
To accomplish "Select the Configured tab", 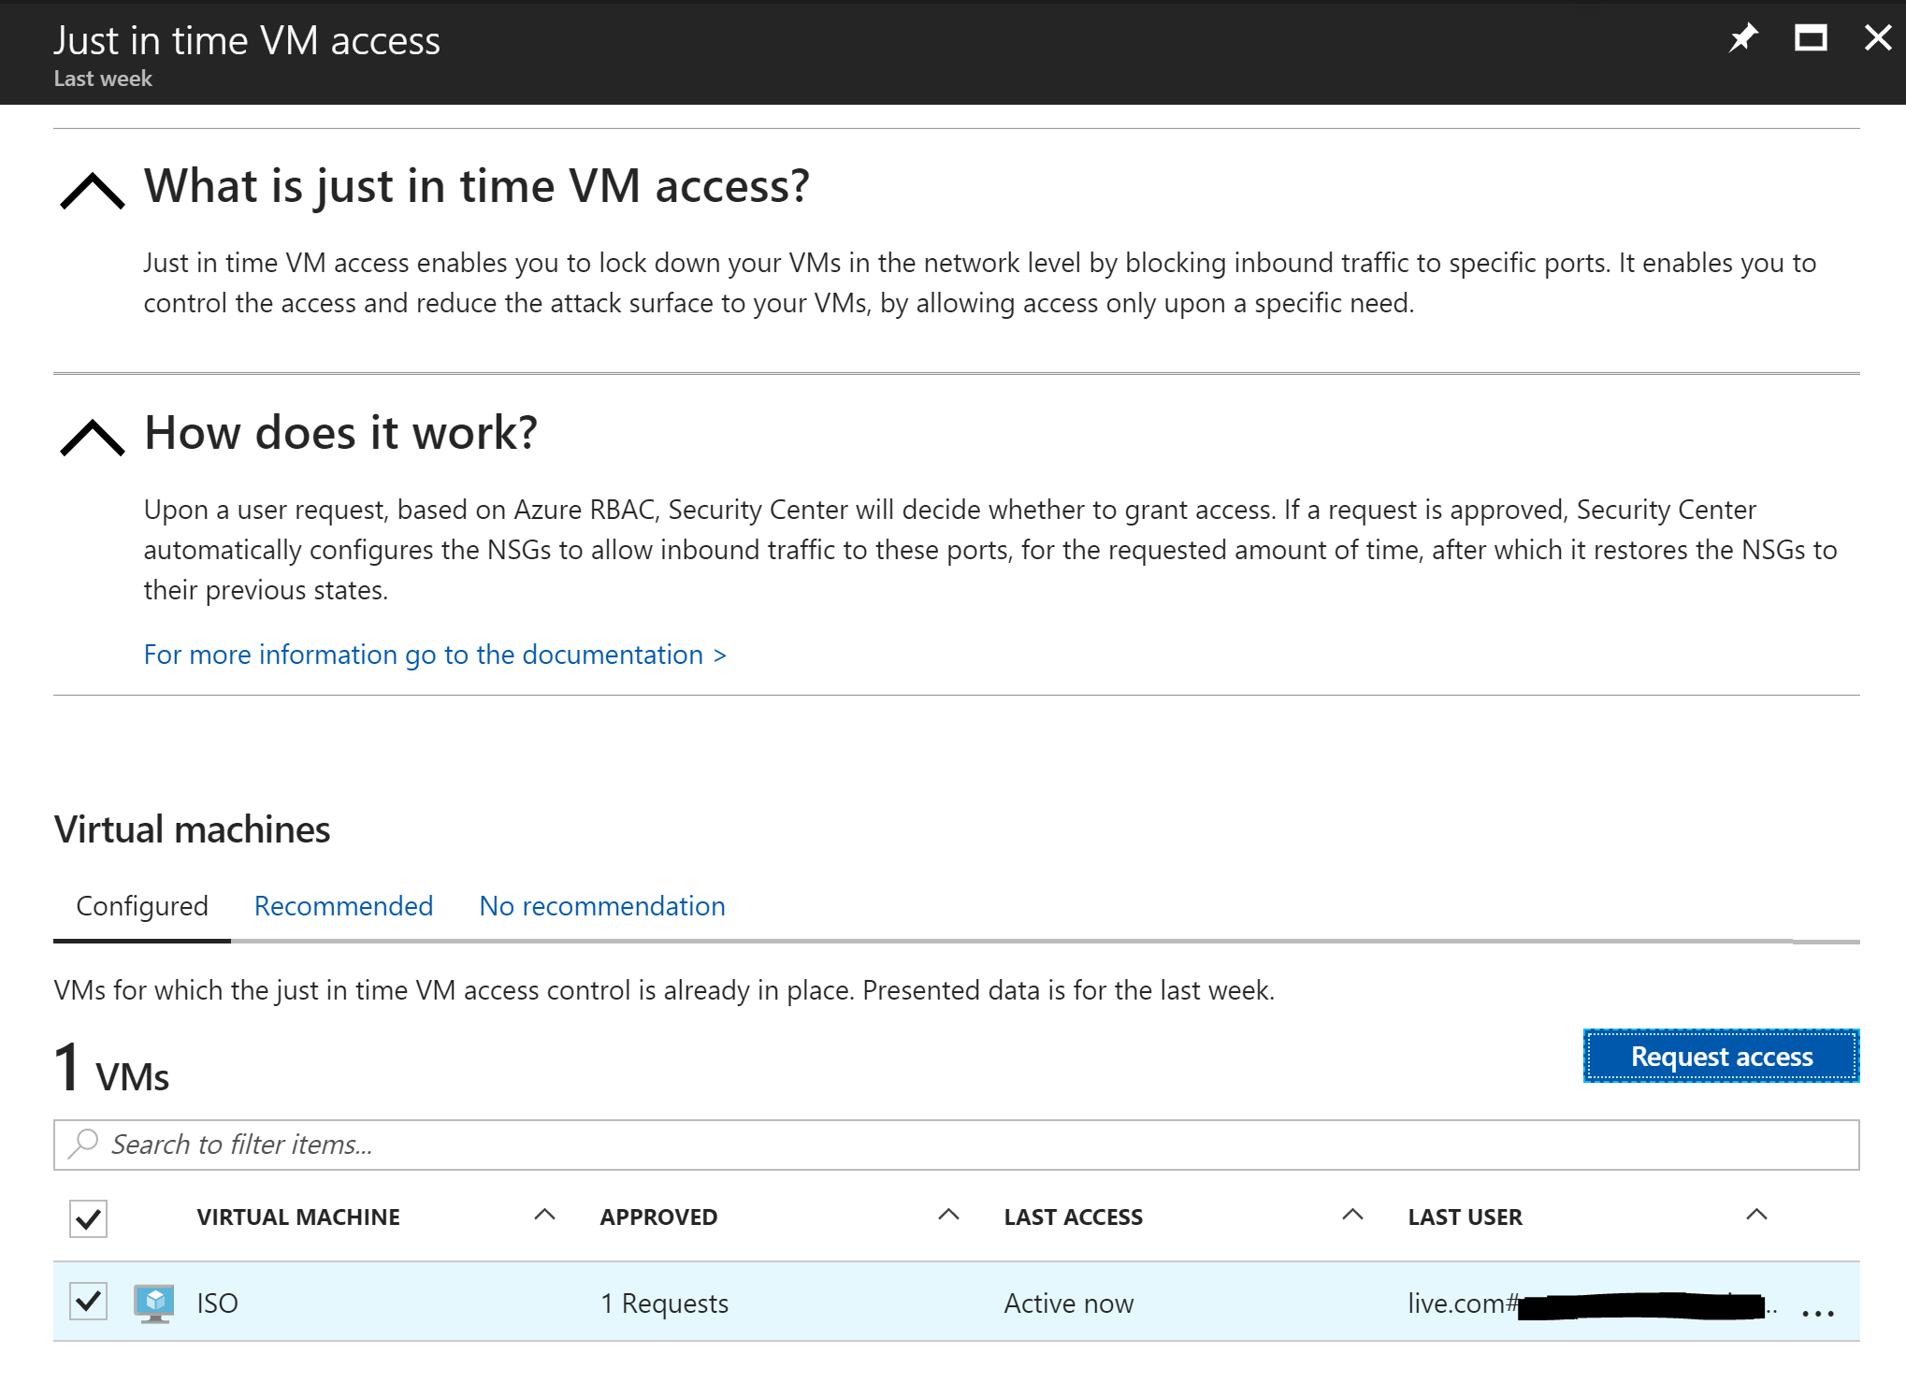I will click(142, 905).
